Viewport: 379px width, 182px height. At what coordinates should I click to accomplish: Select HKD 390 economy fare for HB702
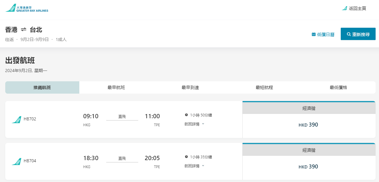coord(309,125)
